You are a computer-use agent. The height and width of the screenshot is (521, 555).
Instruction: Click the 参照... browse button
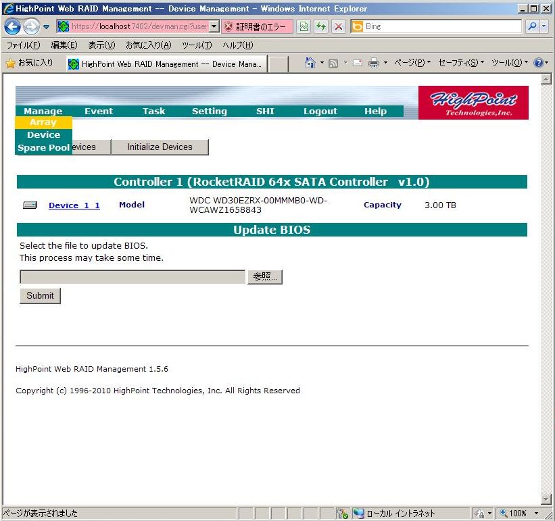[265, 276]
